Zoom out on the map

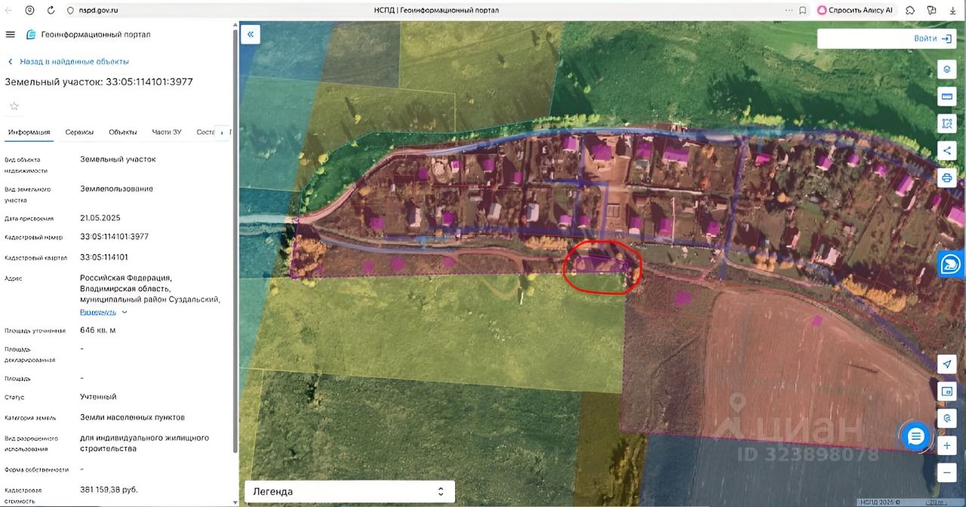tap(946, 473)
